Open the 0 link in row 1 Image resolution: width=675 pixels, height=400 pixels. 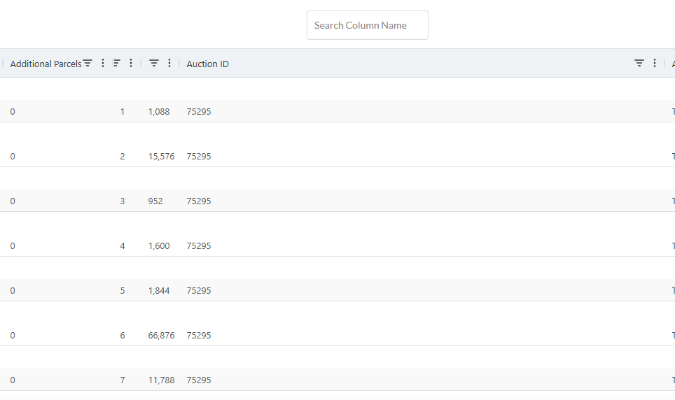click(13, 111)
